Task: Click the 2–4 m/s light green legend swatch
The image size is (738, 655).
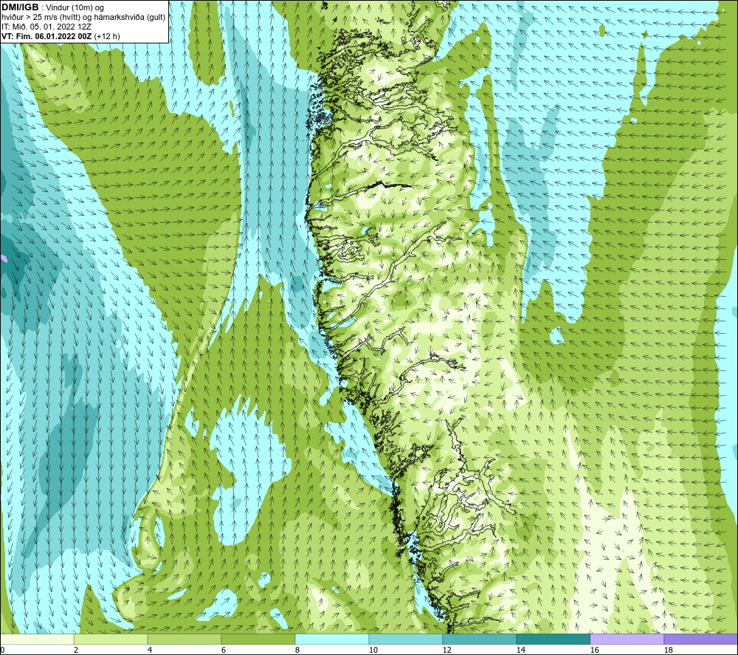Action: point(111,639)
